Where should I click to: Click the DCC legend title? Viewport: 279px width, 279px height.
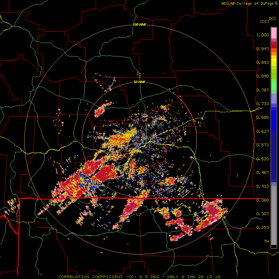point(272,19)
